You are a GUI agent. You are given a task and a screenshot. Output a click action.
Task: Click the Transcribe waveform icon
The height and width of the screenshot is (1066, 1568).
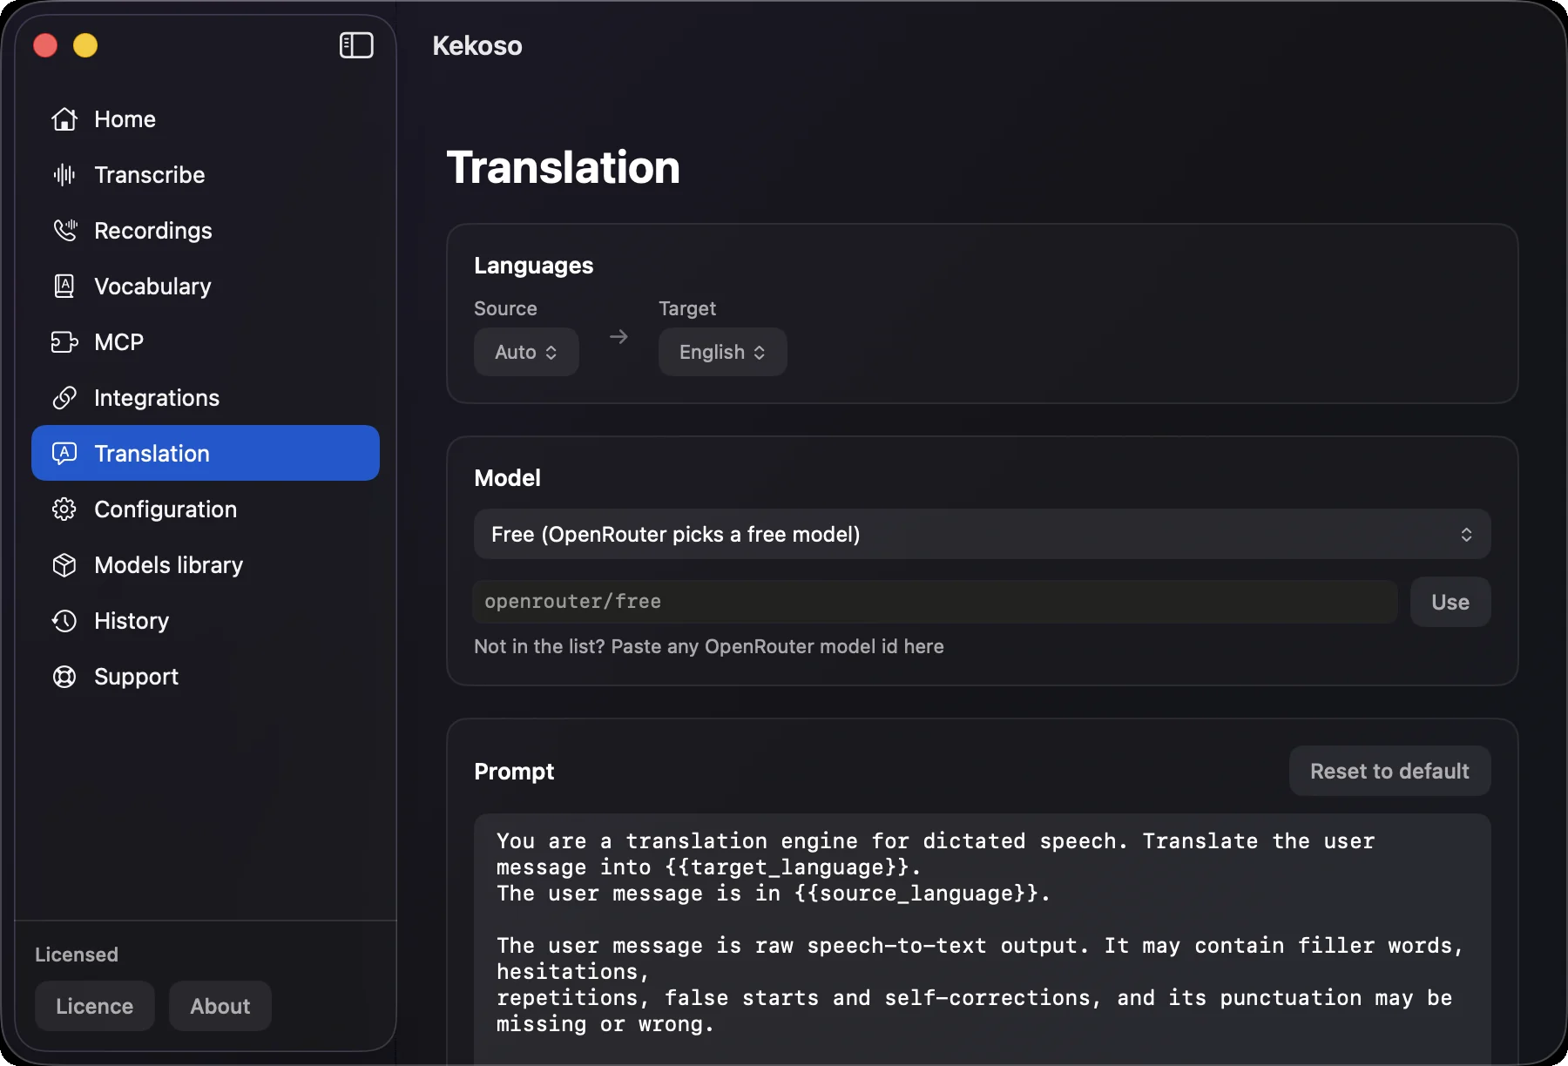[x=64, y=175]
